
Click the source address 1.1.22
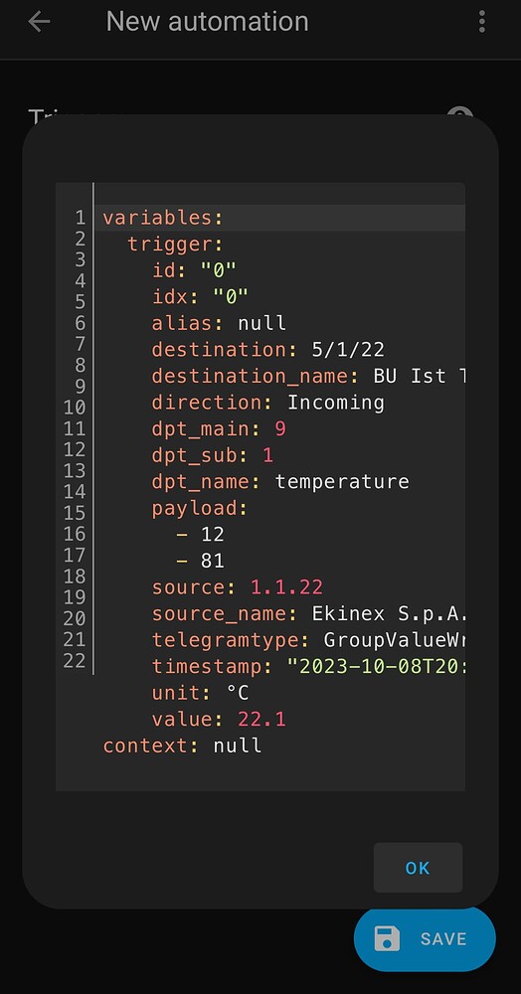[x=286, y=587]
